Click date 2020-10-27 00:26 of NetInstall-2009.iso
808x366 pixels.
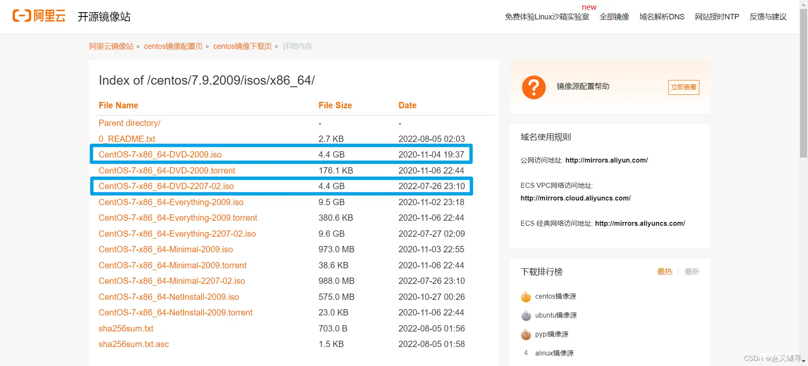pos(431,297)
